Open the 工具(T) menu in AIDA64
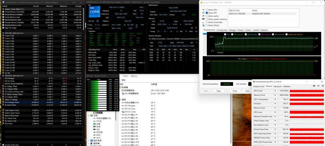This screenshot has height=146, width=325. pyautogui.click(x=126, y=76)
